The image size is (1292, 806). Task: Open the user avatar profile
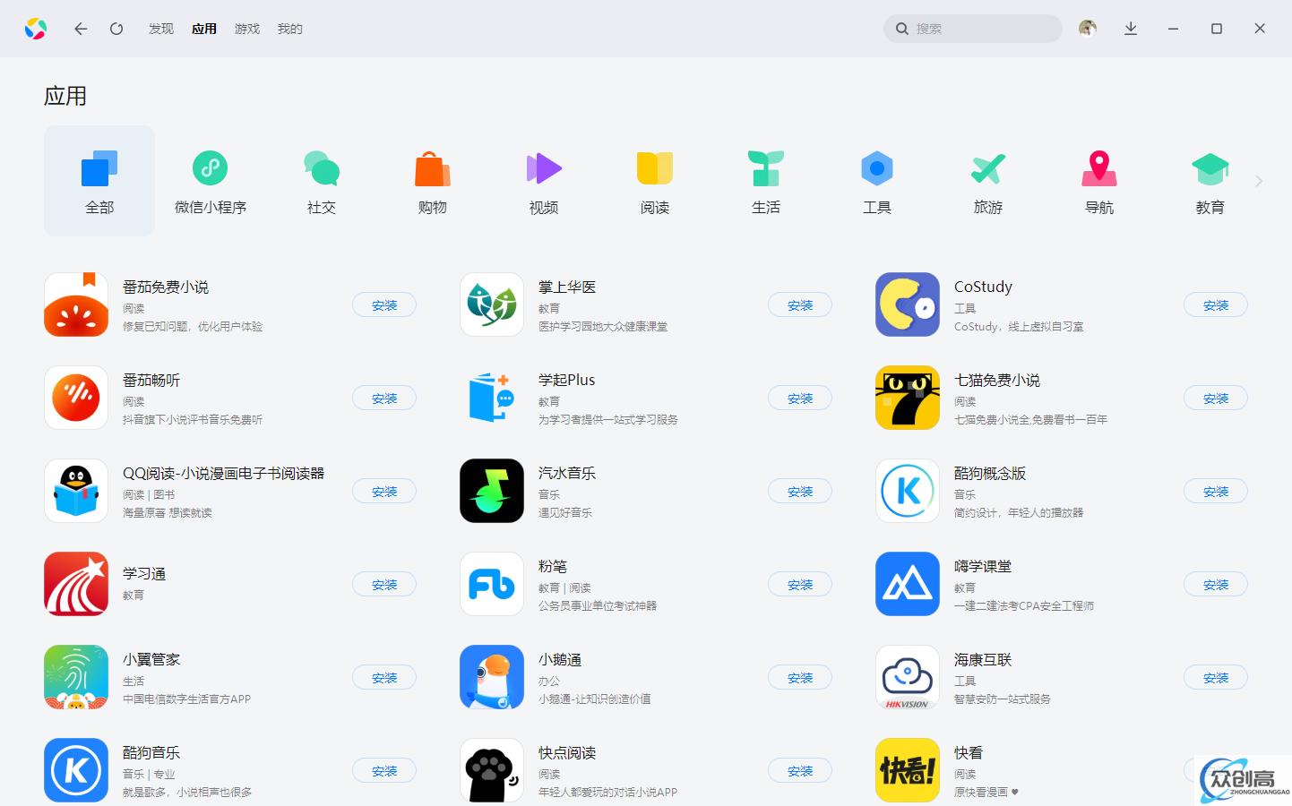coord(1088,29)
